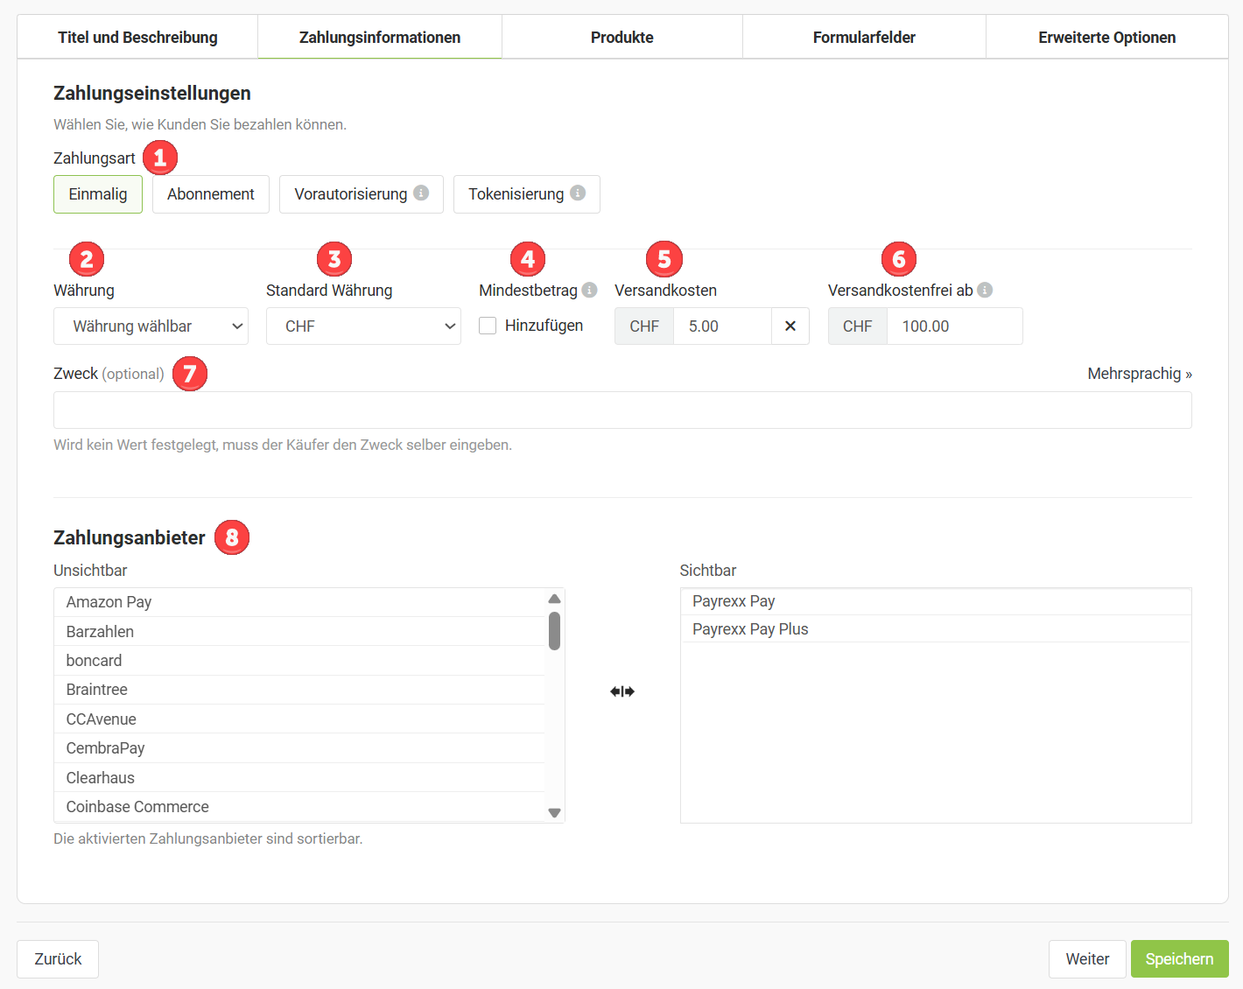Click scroll-up arrow in Unsichtbar list
1243x989 pixels.
pyautogui.click(x=554, y=600)
